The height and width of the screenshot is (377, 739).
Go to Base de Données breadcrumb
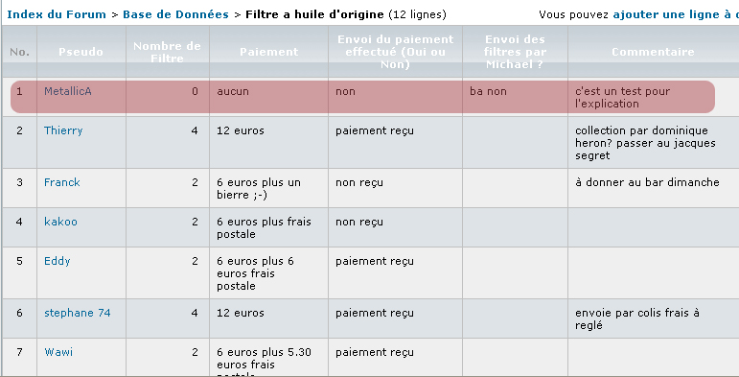click(x=175, y=14)
